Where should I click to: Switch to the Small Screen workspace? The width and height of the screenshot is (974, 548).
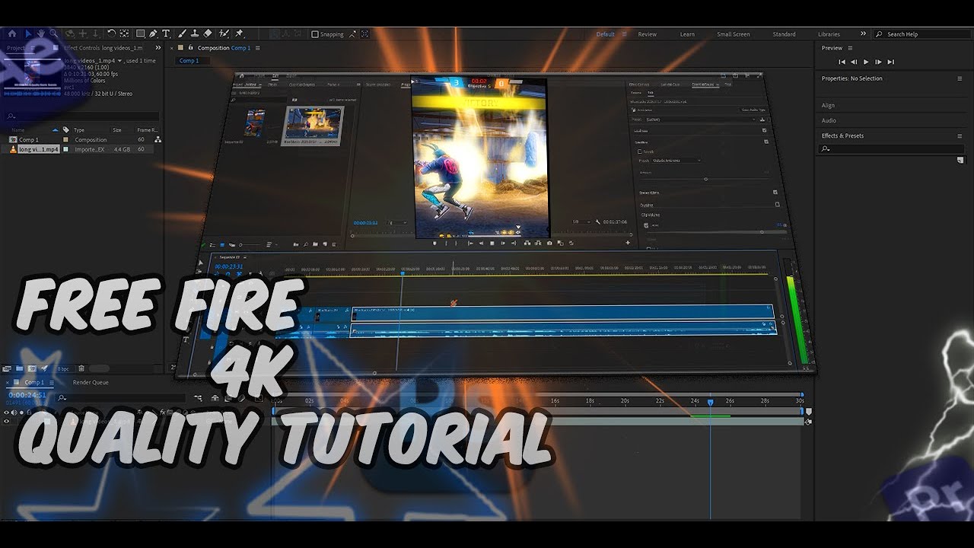[733, 34]
